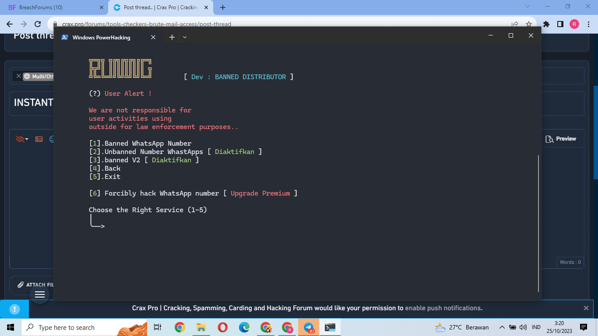The height and width of the screenshot is (336, 598).
Task: Open Chrome extensions puzzle icon
Action: 546,24
